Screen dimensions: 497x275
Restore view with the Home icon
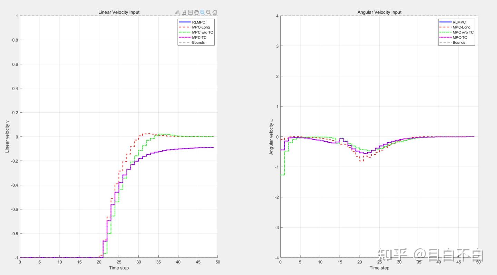coord(215,12)
